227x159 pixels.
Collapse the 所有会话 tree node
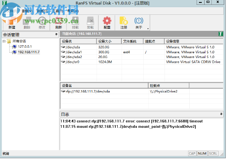point(4,41)
